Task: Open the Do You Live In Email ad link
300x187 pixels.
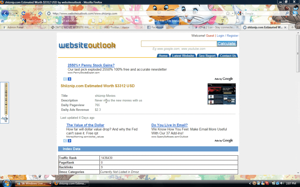Action: 170,125
